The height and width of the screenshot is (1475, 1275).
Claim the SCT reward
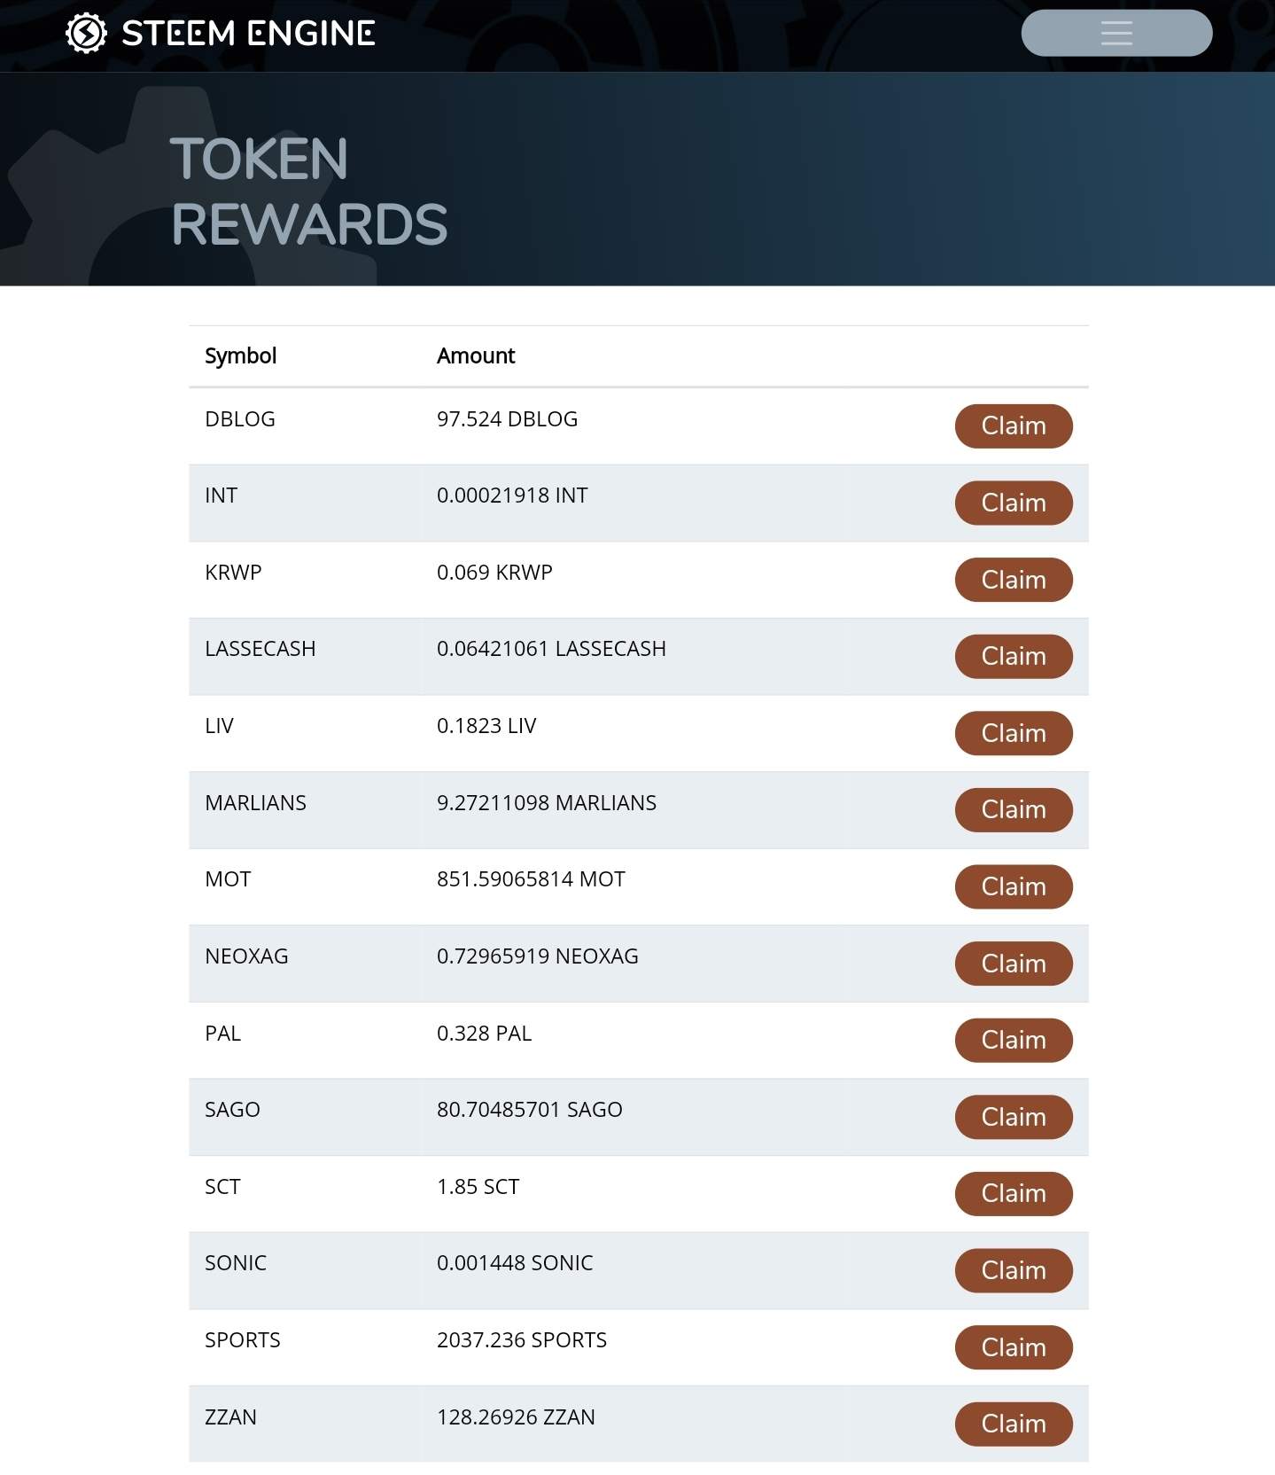coord(1013,1194)
